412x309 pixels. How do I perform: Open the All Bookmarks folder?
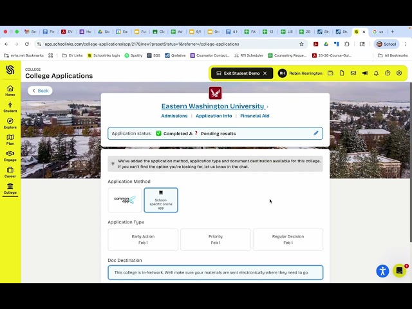(393, 55)
